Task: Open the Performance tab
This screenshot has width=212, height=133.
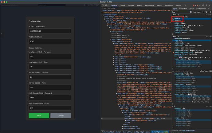Action: pyautogui.click(x=149, y=6)
